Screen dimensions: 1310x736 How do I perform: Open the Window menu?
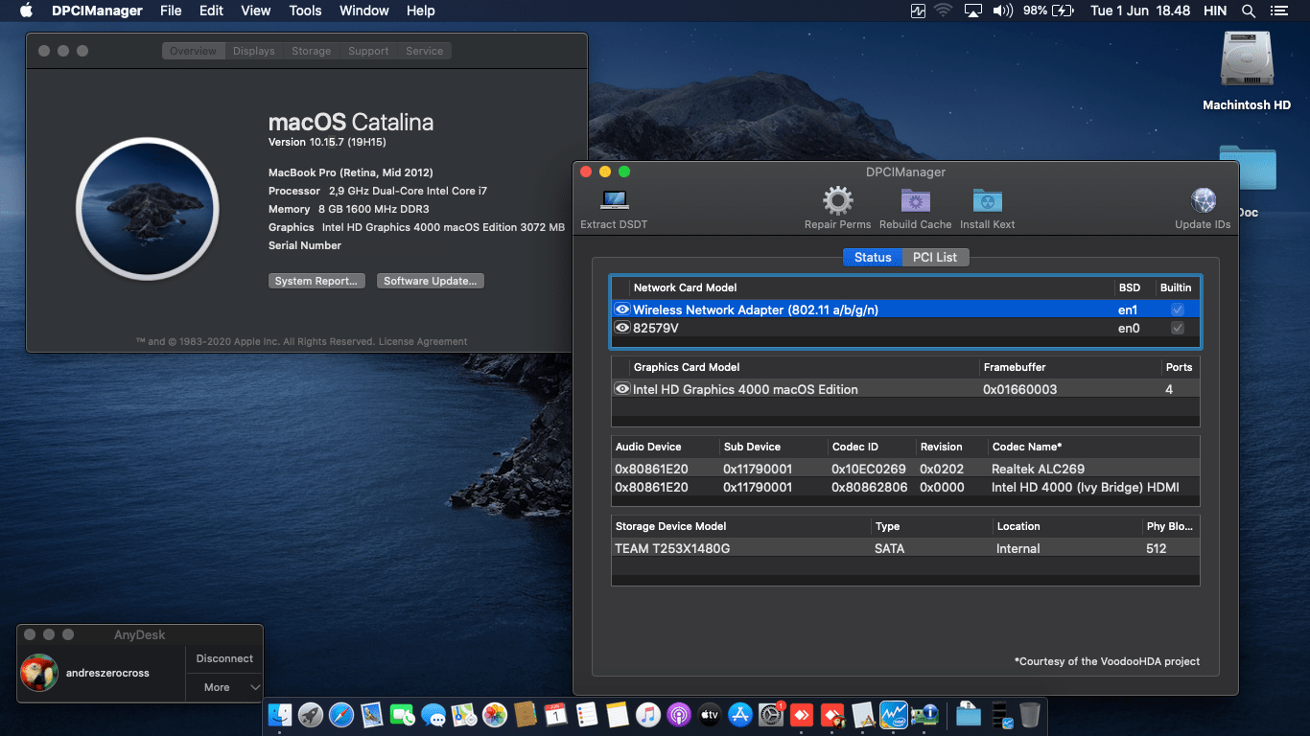pos(364,11)
